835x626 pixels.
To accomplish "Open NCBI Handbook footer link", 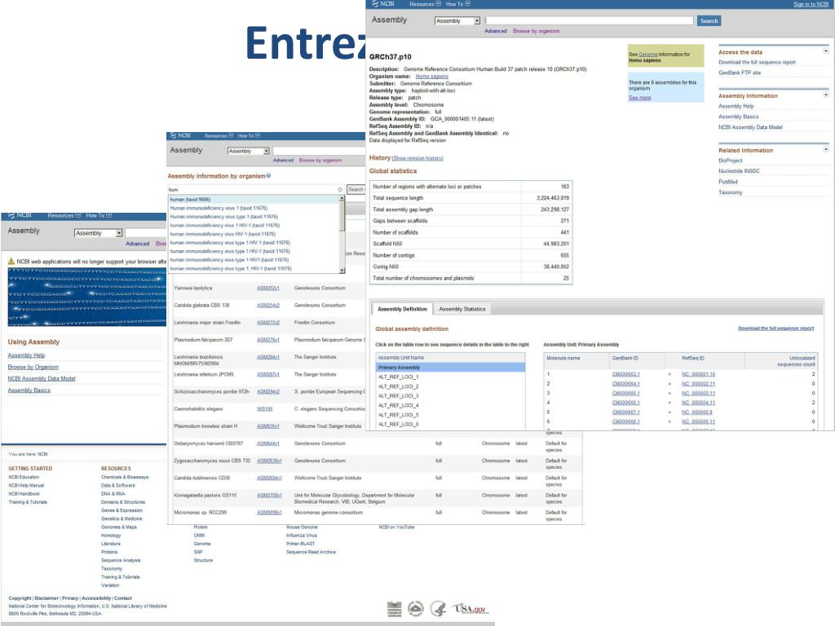I will click(24, 494).
